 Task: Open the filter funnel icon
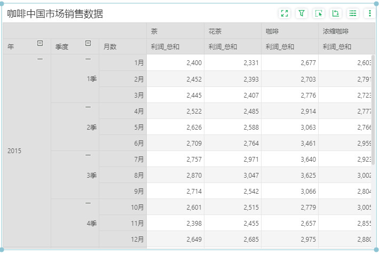(302, 13)
